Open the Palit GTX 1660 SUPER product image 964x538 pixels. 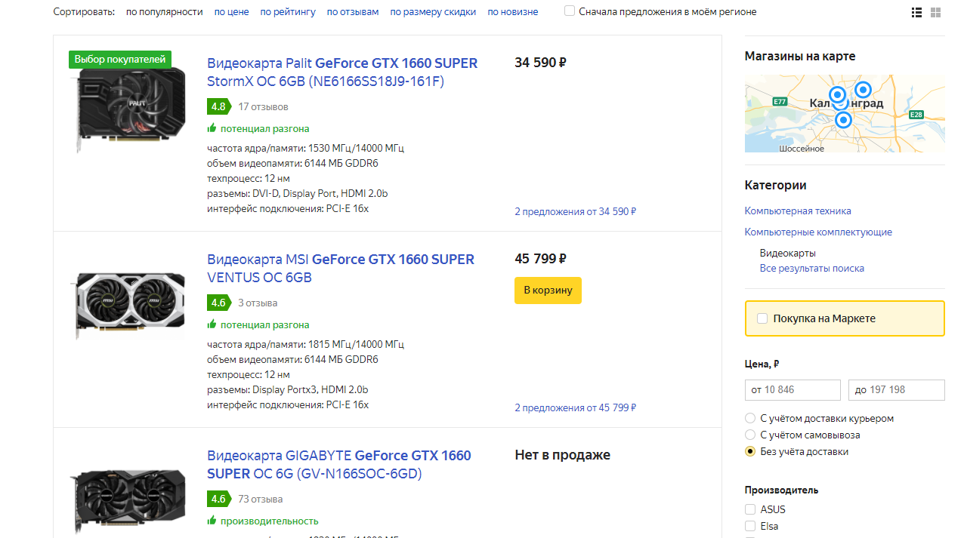(130, 108)
